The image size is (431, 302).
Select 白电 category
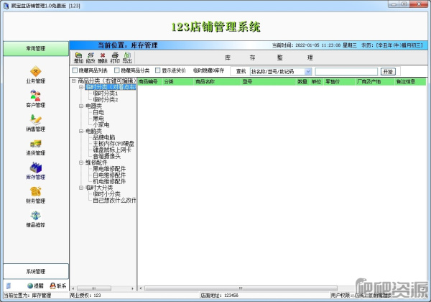click(98, 112)
